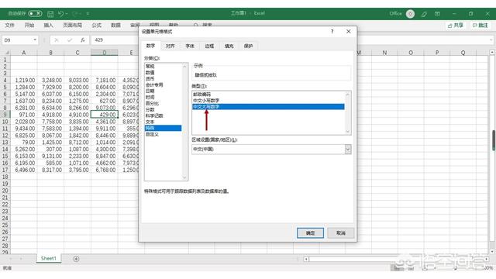Image resolution: width=496 pixels, height=279 pixels.
Task: Click the confirm checkmark in formula bar
Action: [70, 40]
